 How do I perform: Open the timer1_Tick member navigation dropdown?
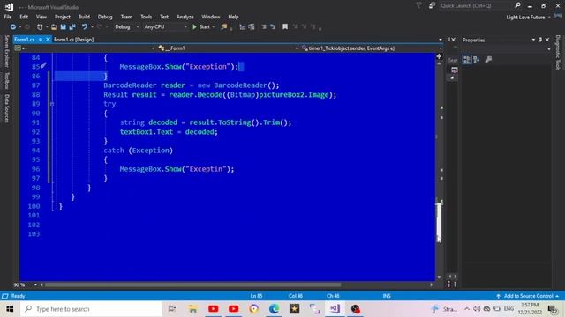[372, 48]
